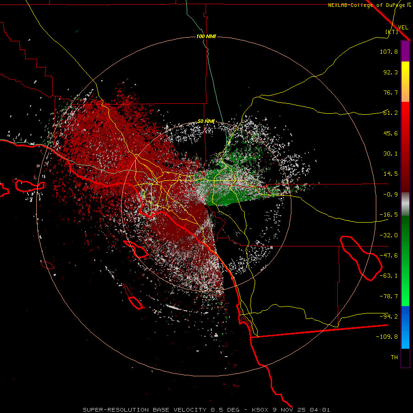Click the -63.1 legend value
Image resolution: width=413 pixels, height=413 pixels.
(x=389, y=276)
